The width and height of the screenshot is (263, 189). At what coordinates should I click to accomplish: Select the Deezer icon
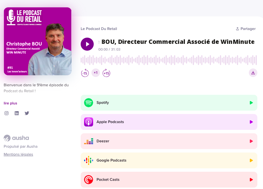tap(88, 141)
